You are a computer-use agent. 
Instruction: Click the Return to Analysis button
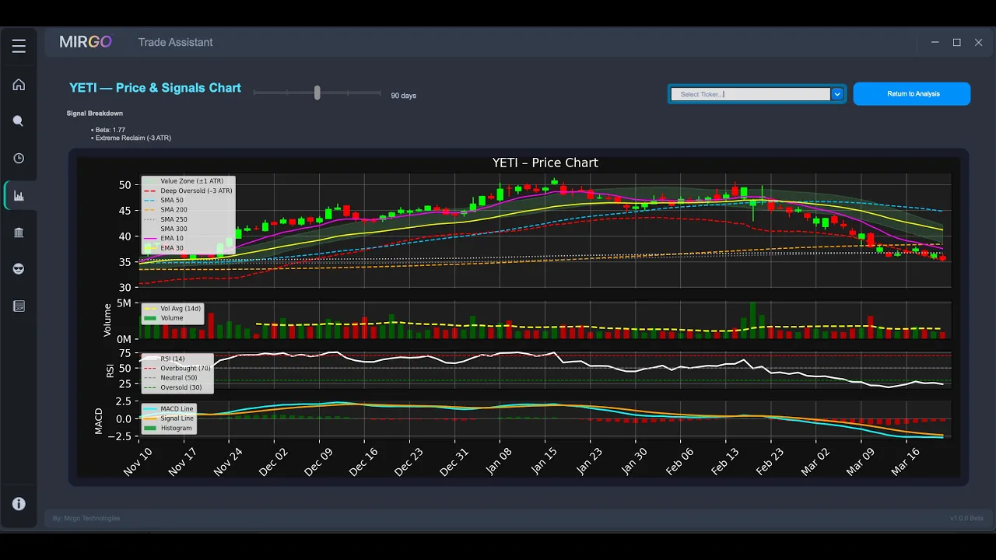coord(912,94)
